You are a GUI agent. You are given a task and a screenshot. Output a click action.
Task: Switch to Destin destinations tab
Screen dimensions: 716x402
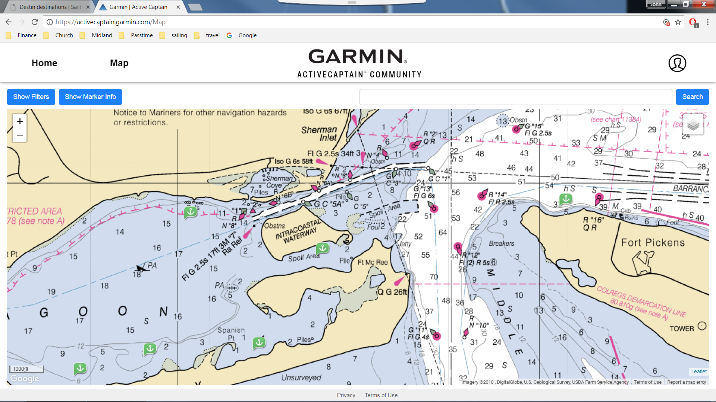(48, 7)
